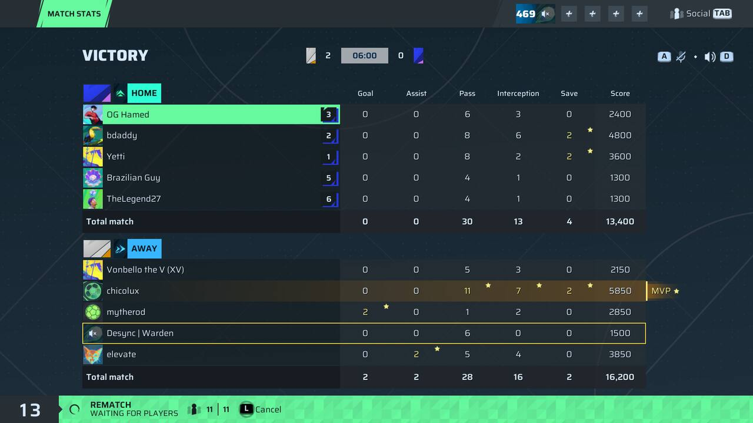Viewport: 753px width, 423px height.
Task: Cancel the rematch
Action: (260, 409)
